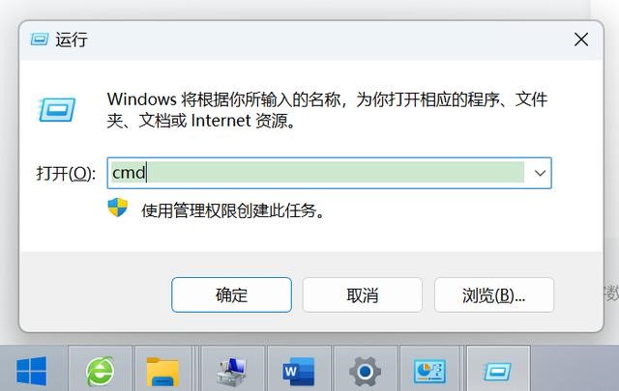Click the 打开(O): label
Image resolution: width=619 pixels, height=391 pixels.
[66, 174]
